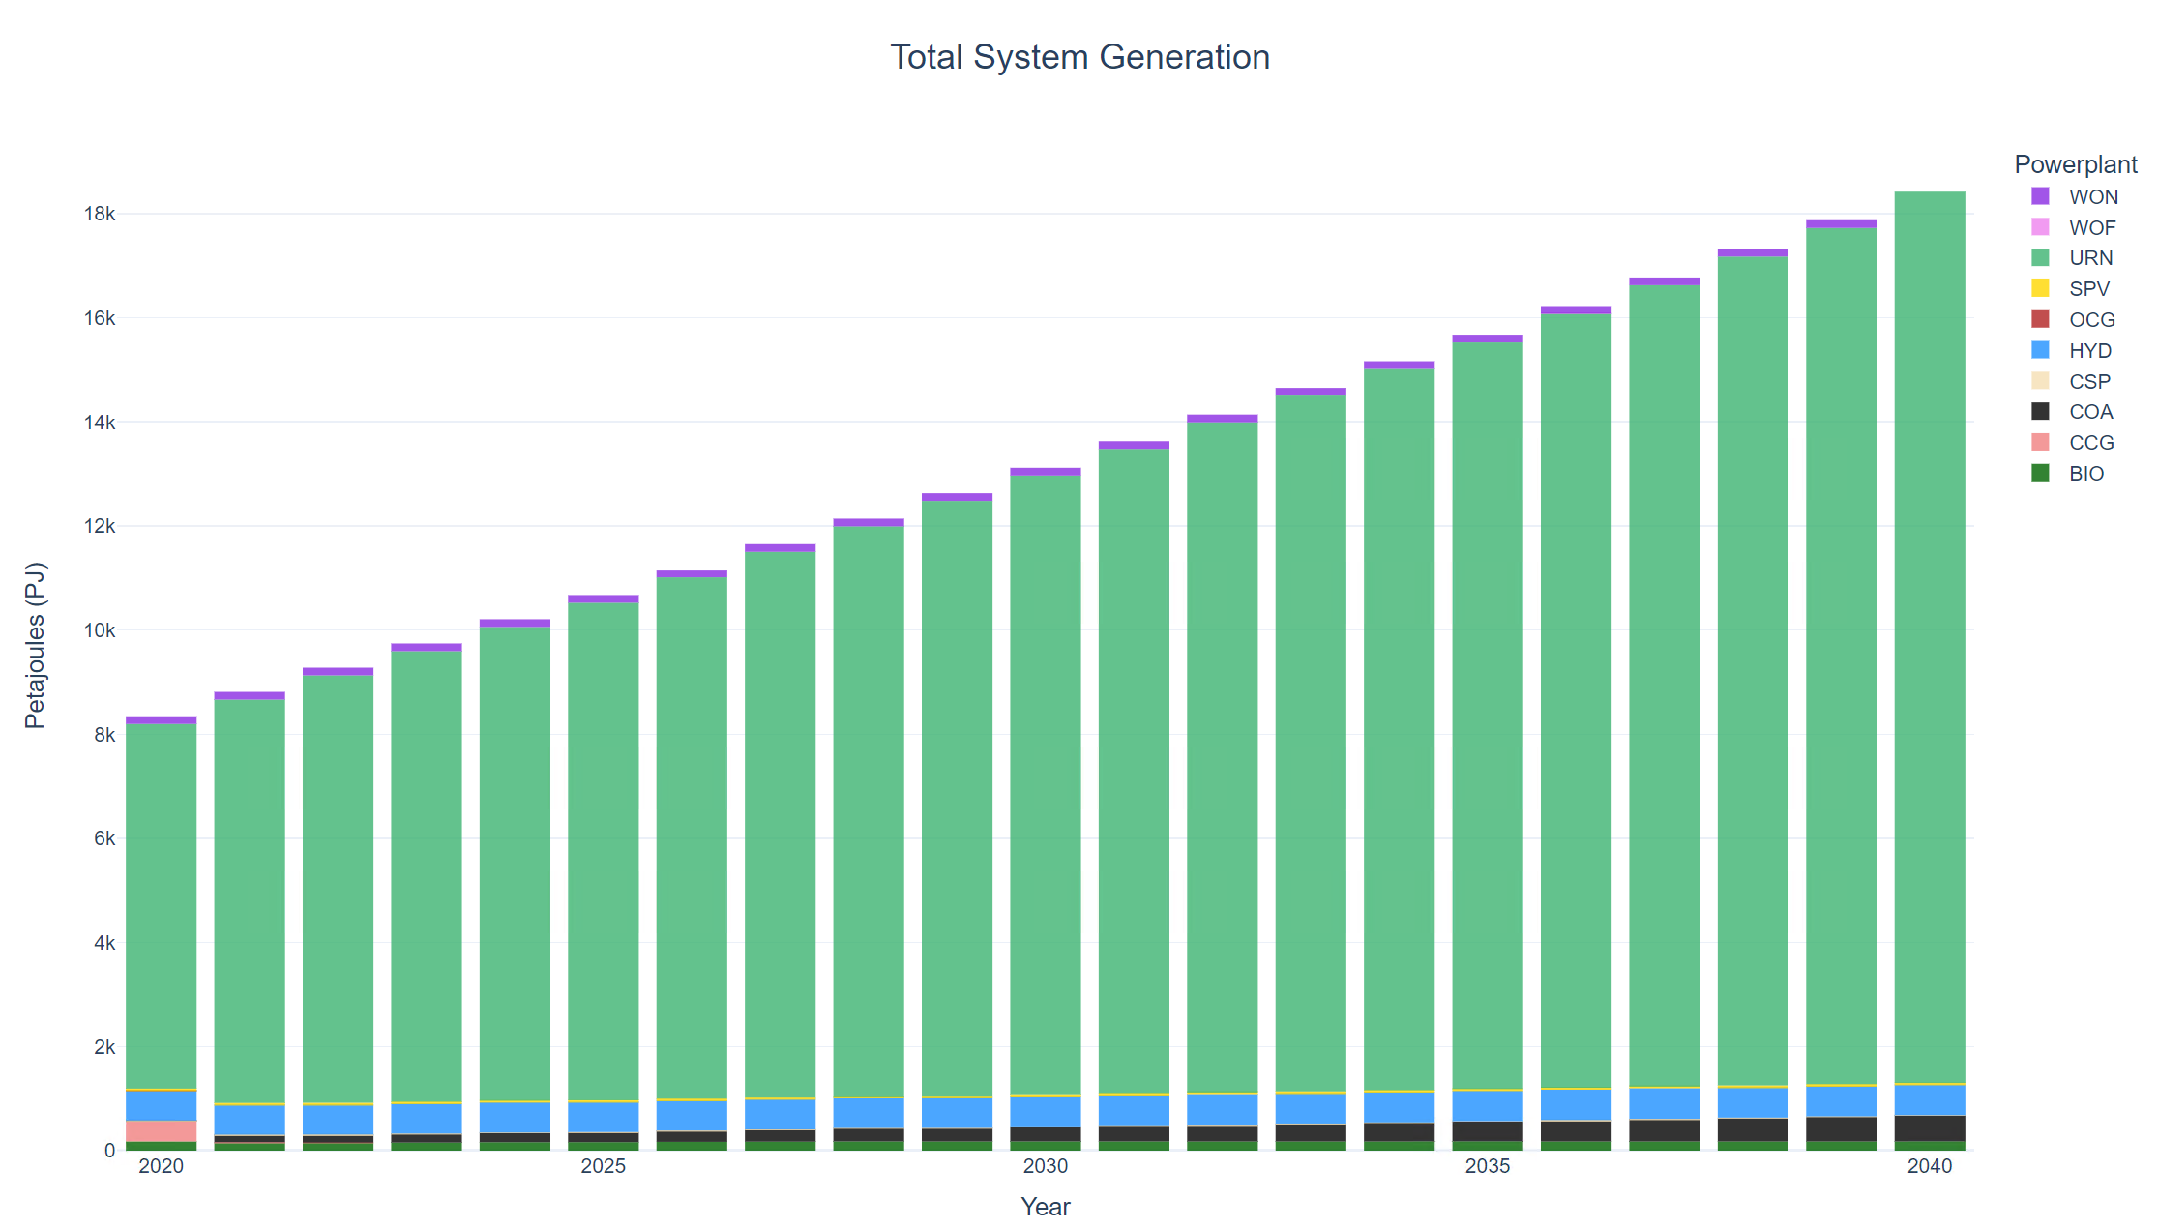Click the OCG red legend swatch
The width and height of the screenshot is (2158, 1229).
click(x=2040, y=319)
